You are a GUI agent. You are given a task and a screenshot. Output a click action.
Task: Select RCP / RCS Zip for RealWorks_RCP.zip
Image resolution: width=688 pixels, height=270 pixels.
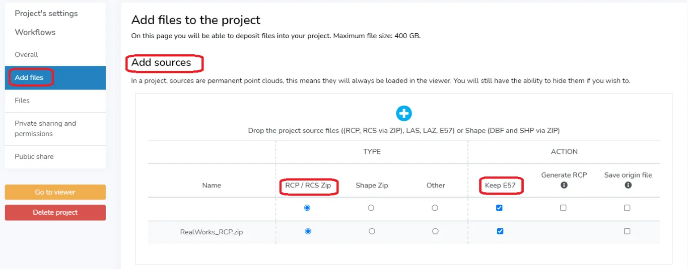308,231
